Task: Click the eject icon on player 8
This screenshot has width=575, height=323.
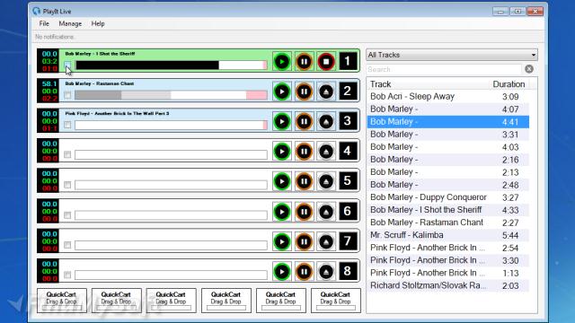Action: pos(326,272)
